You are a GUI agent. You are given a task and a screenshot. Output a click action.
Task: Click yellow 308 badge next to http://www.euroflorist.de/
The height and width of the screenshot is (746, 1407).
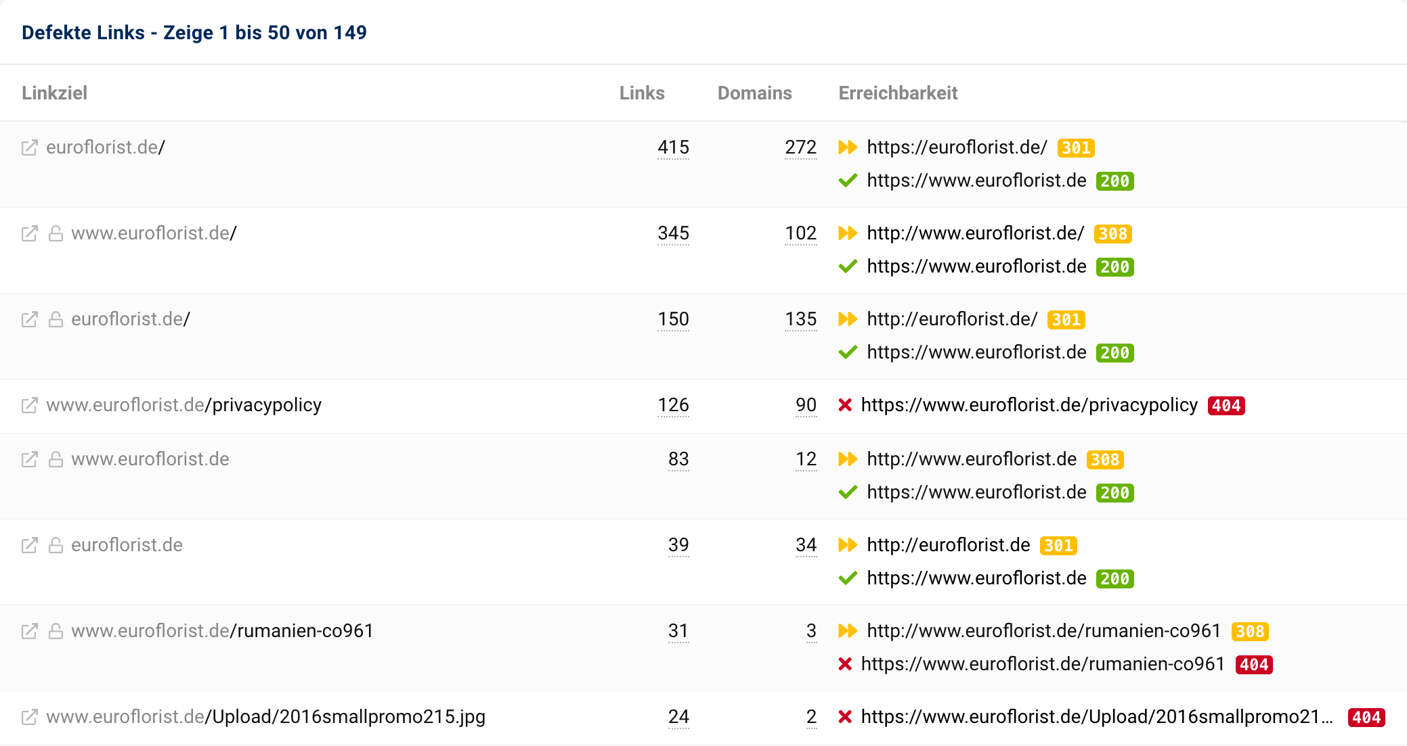pyautogui.click(x=1112, y=234)
